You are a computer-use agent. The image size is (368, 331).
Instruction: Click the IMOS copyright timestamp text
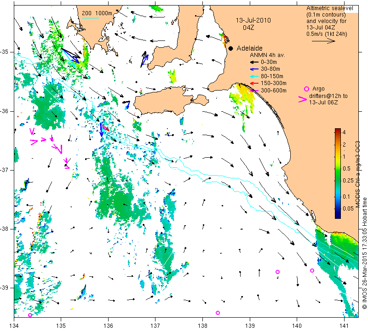[364, 253]
